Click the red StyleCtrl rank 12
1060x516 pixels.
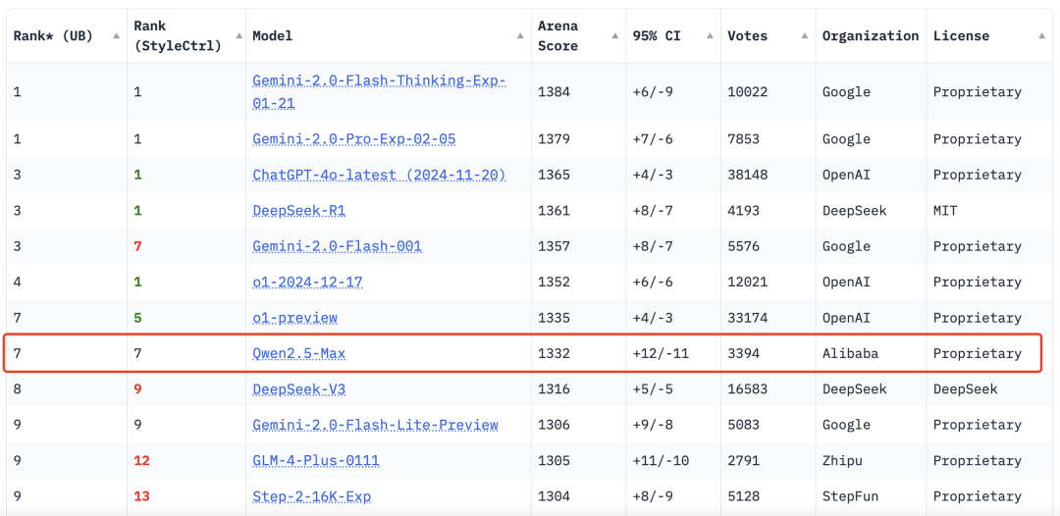point(141,461)
